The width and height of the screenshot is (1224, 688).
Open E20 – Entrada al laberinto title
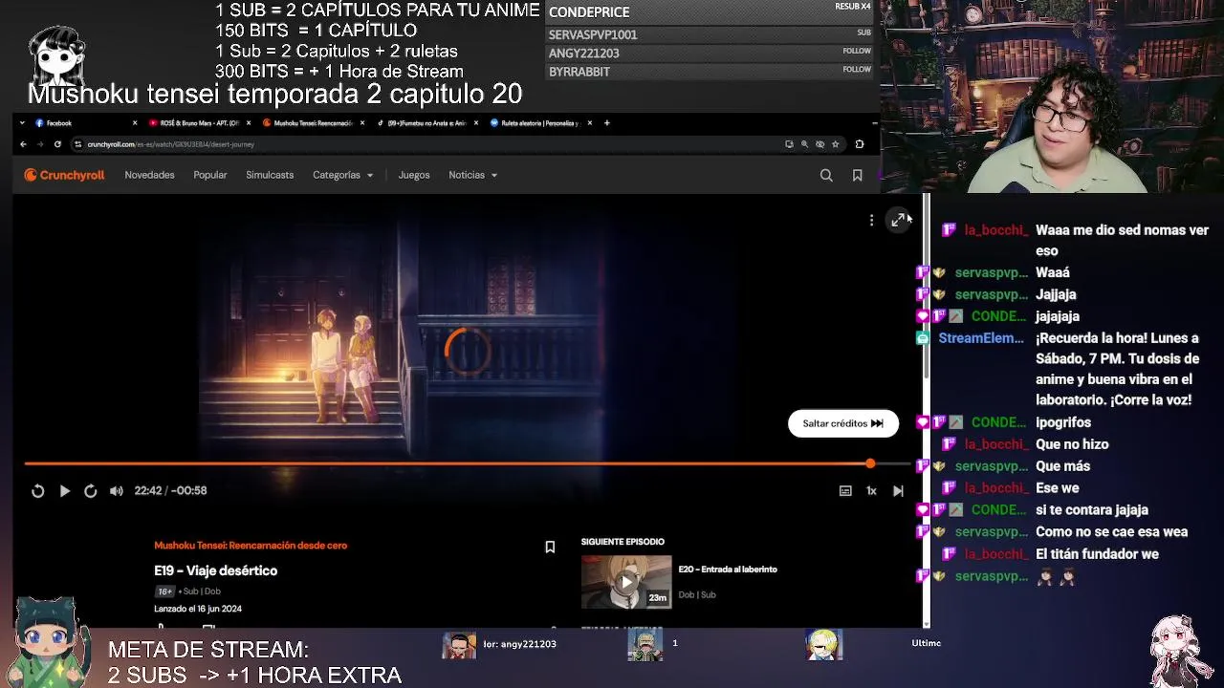(728, 570)
